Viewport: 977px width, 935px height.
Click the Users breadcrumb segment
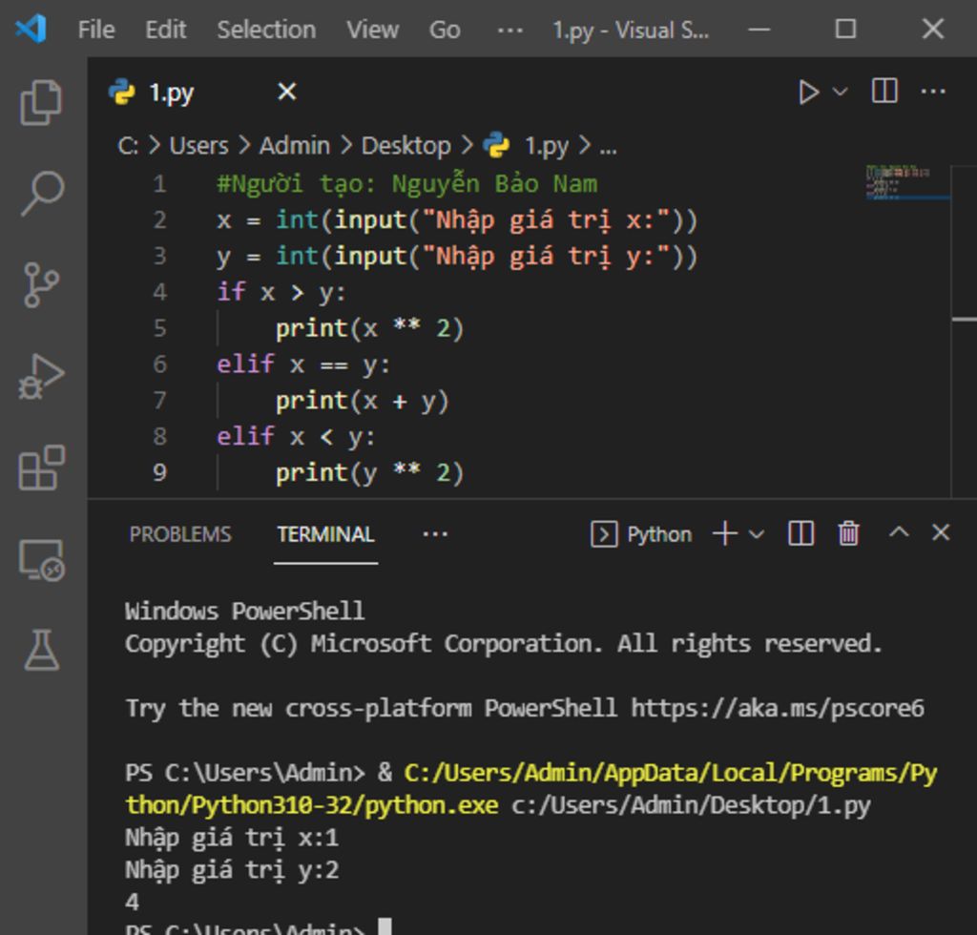pyautogui.click(x=198, y=146)
